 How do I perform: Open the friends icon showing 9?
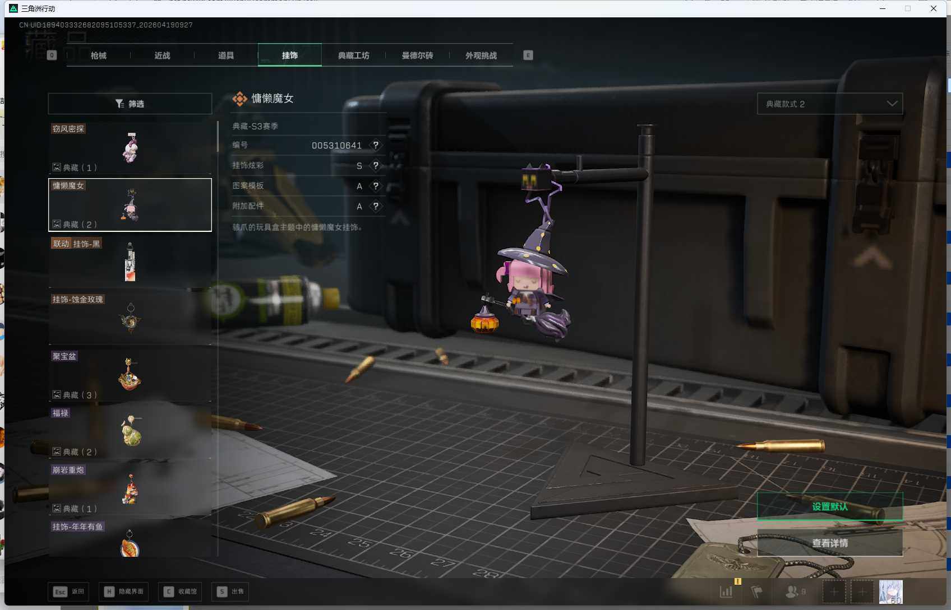[795, 592]
